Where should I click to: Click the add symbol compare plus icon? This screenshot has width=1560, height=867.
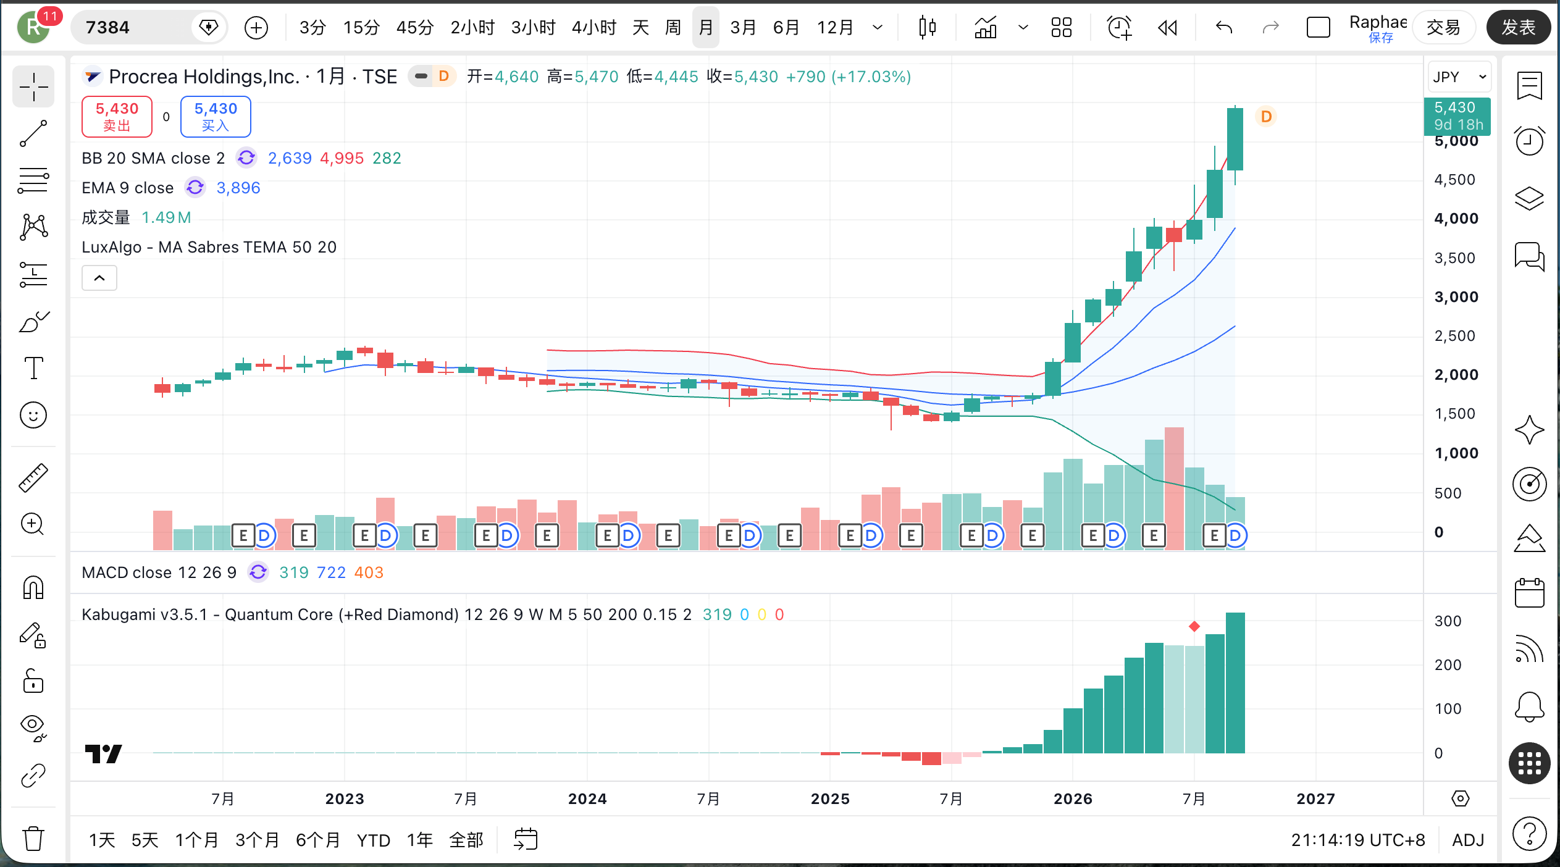click(x=256, y=28)
